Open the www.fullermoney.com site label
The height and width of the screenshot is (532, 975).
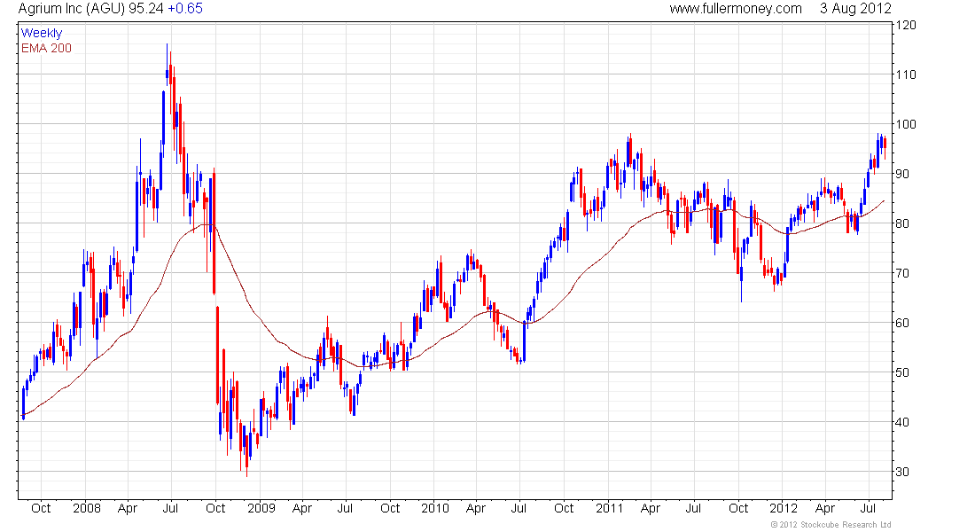(x=736, y=9)
